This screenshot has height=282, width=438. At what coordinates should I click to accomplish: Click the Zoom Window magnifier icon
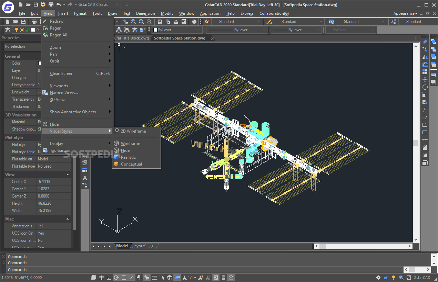tap(141, 22)
